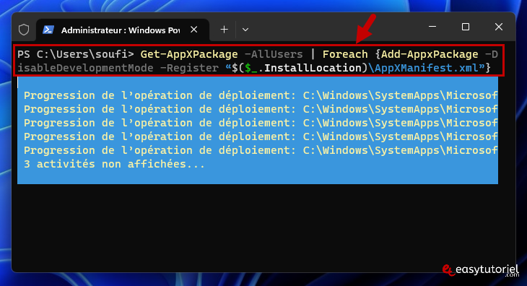Click the \AppXManifest.xml text
The image size is (527, 286).
[x=423, y=68]
